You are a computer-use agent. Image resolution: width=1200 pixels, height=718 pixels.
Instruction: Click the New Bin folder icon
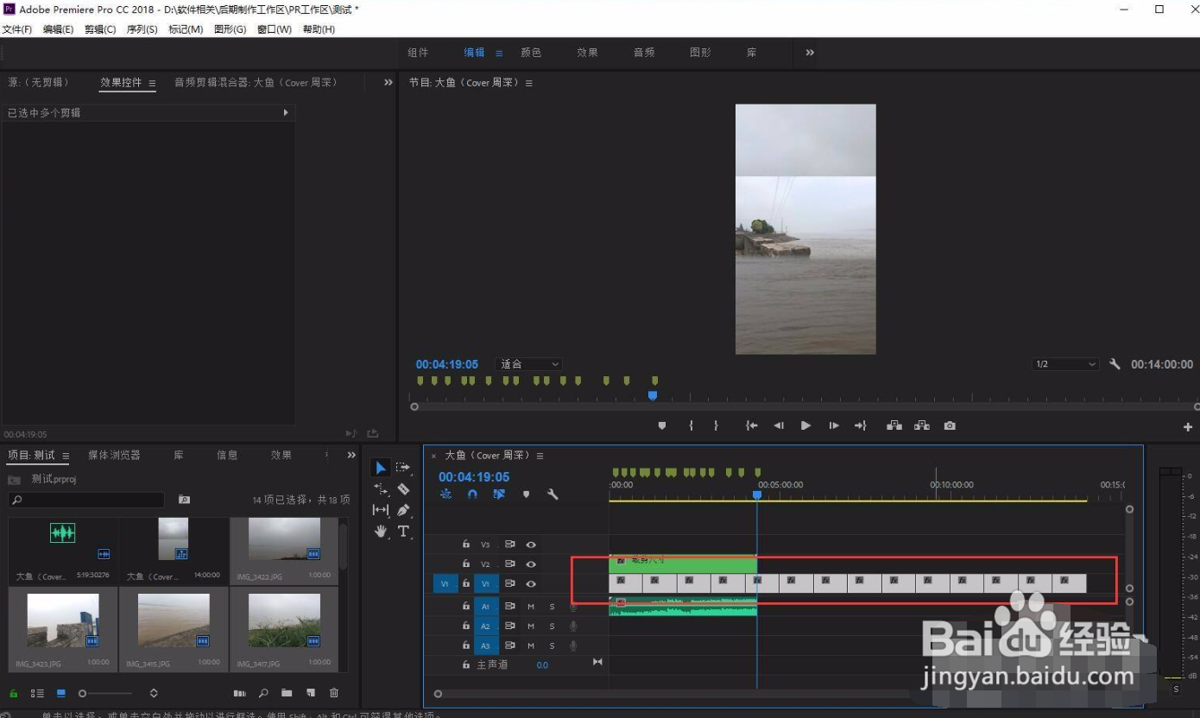click(287, 693)
